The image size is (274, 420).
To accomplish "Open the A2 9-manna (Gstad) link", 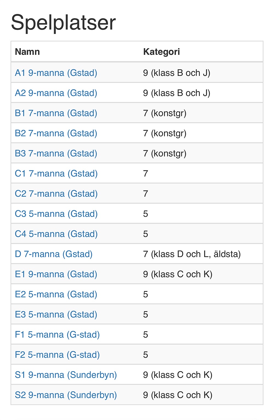I will point(56,93).
